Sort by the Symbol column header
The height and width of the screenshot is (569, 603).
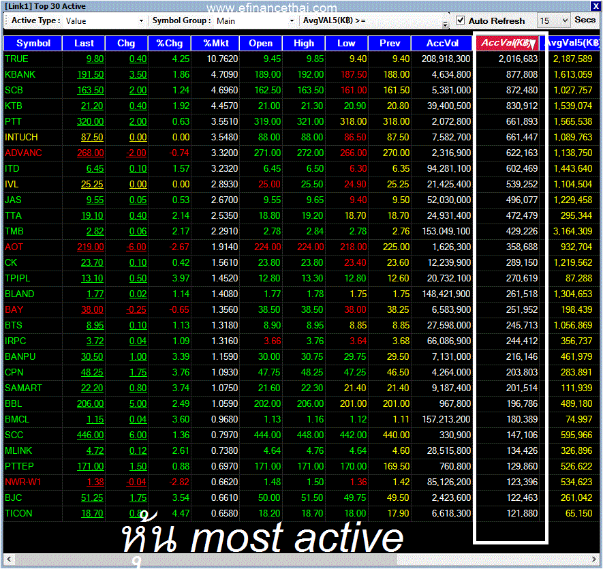coord(33,43)
